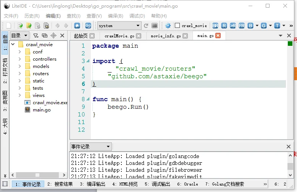Show the 编译输出 output pane
This screenshot has height=192, width=297.
pyautogui.click(x=92, y=184)
